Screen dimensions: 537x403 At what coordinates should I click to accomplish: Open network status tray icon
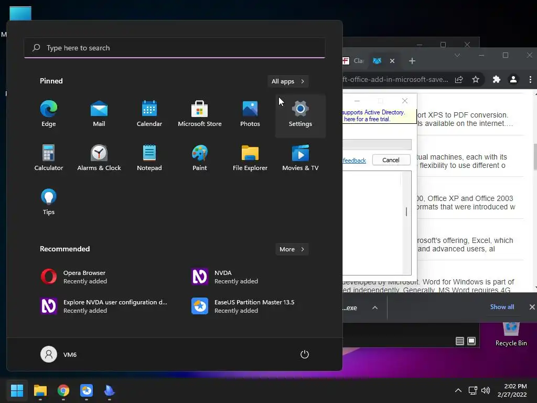coord(473,390)
